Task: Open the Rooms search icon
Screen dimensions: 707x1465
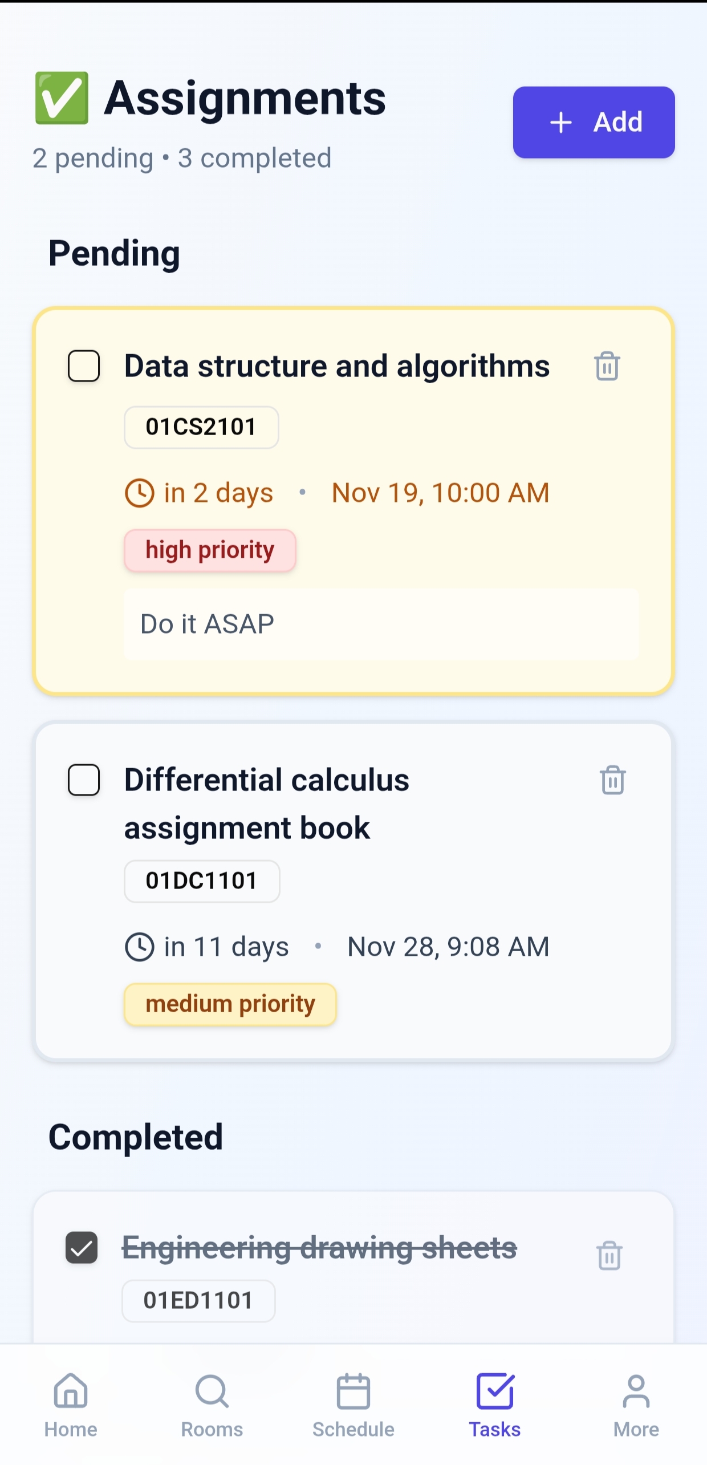Action: pos(212,1391)
